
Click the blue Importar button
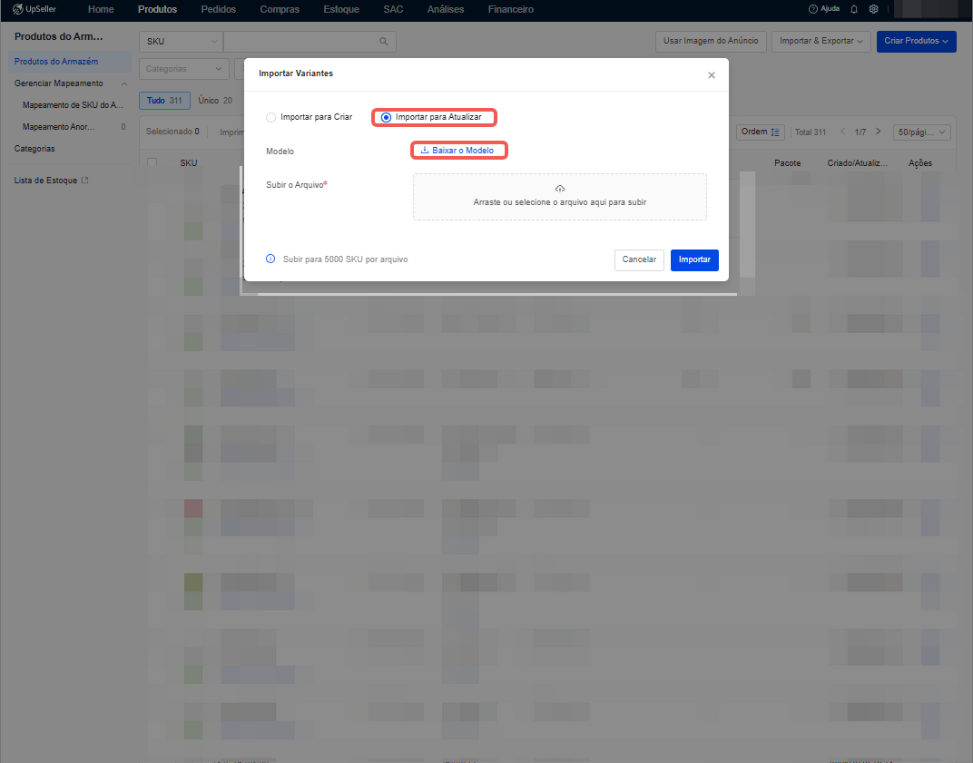pos(694,259)
